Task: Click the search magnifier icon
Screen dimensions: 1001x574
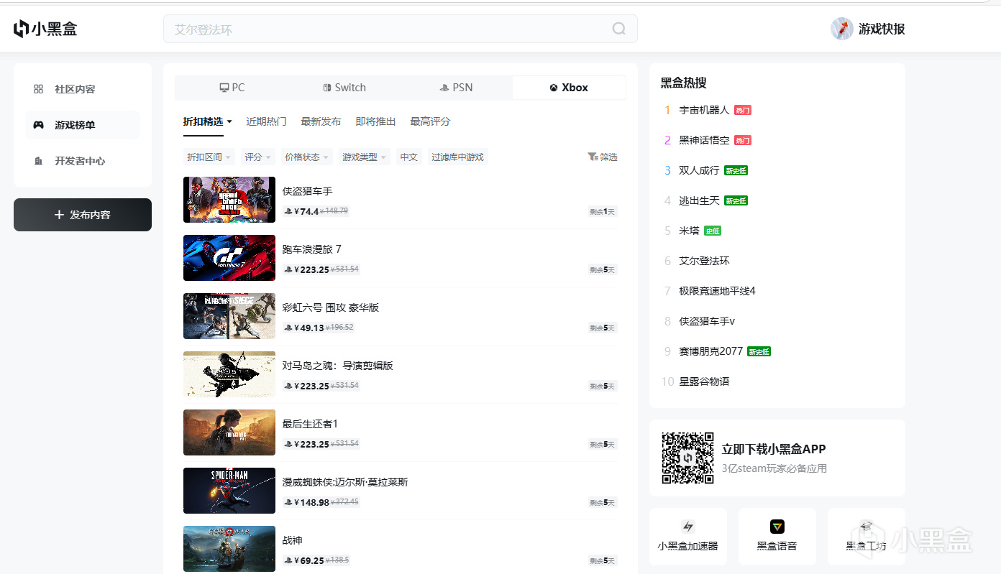Action: [618, 29]
